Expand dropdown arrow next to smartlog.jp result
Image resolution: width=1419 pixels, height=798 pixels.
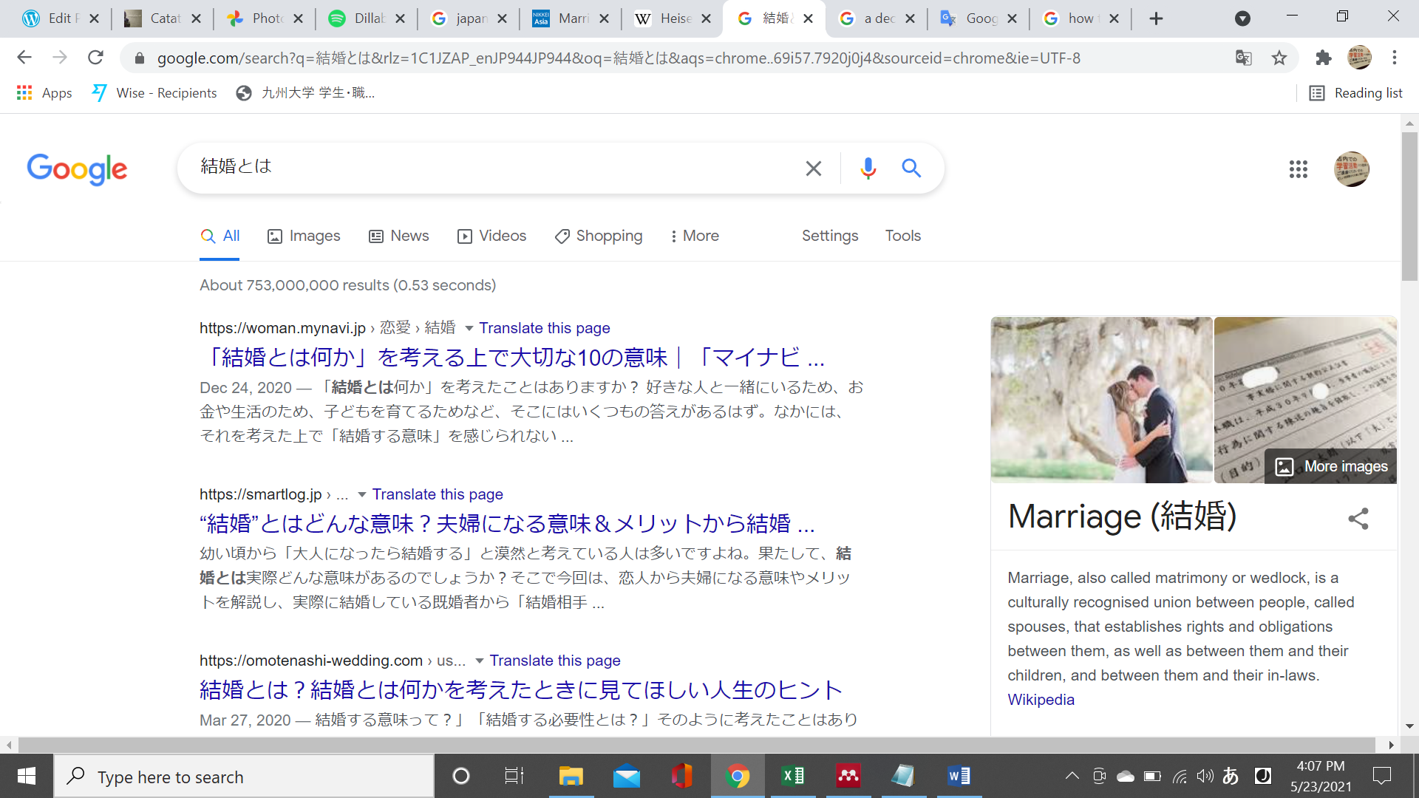pyautogui.click(x=362, y=494)
